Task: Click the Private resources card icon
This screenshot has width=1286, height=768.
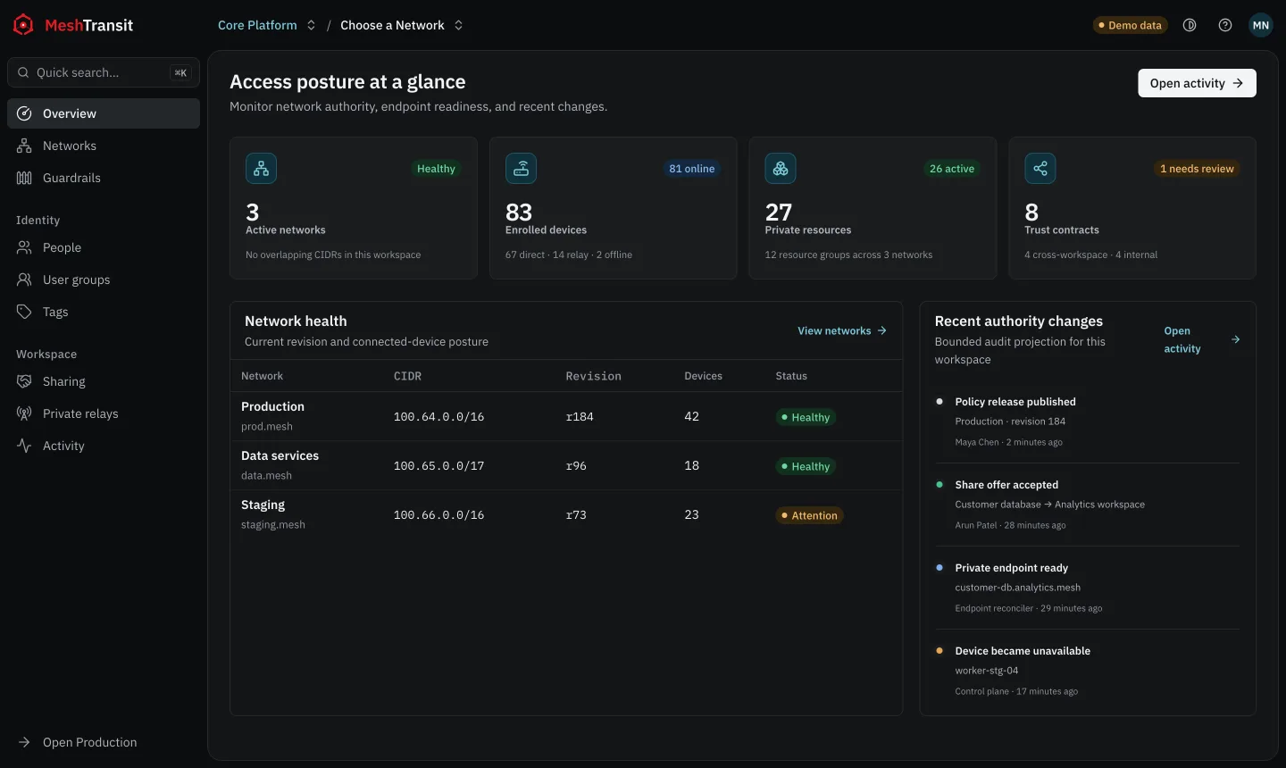Action: 781,168
